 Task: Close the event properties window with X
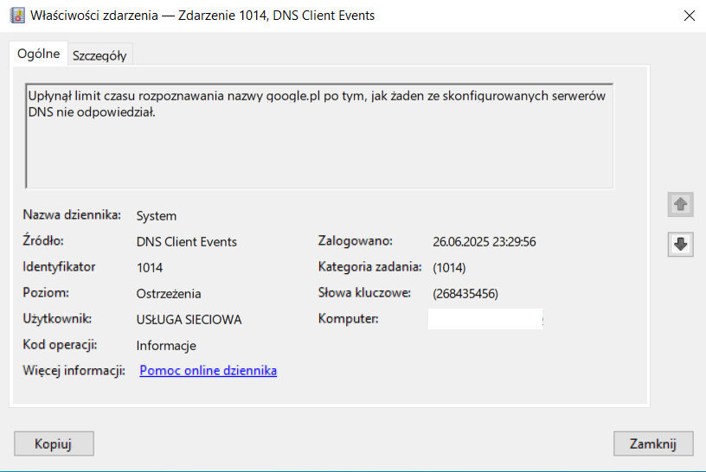tap(689, 16)
